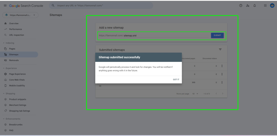Open the notifications bell icon

(x=255, y=6)
